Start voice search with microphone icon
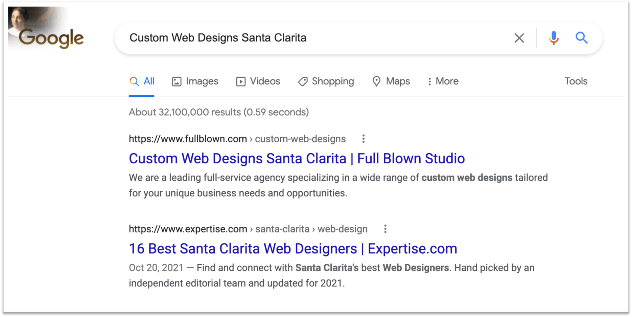Viewport: 632px width, 317px height. (x=554, y=38)
